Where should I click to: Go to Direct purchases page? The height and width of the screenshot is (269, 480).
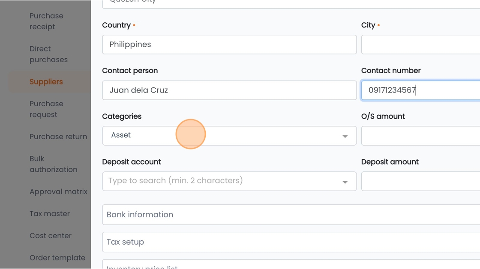pos(49,54)
